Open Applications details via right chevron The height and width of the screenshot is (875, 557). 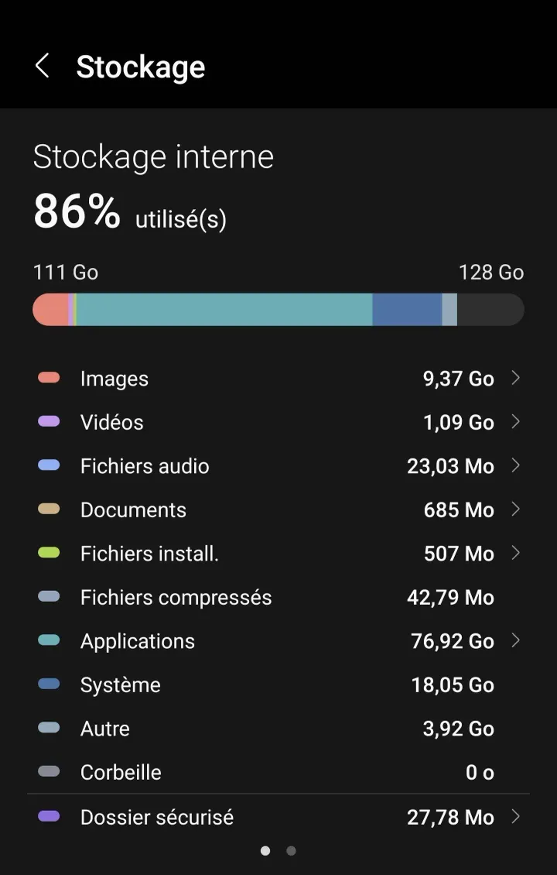pyautogui.click(x=515, y=640)
